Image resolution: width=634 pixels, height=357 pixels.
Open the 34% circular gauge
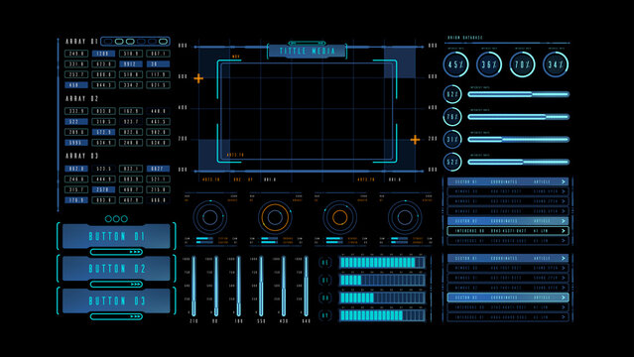click(x=556, y=64)
